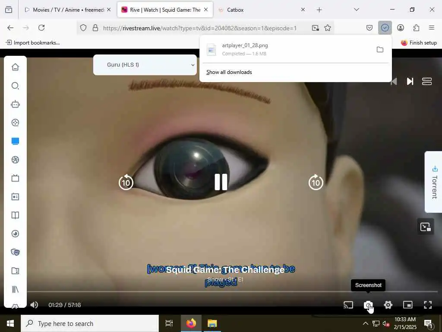Take a screenshot of the video
Viewport: 442px width, 332px height.
click(368, 305)
